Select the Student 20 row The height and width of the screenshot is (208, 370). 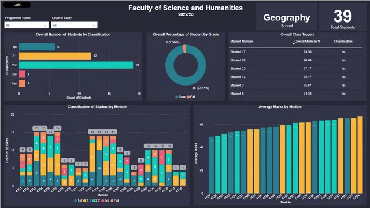point(295,60)
